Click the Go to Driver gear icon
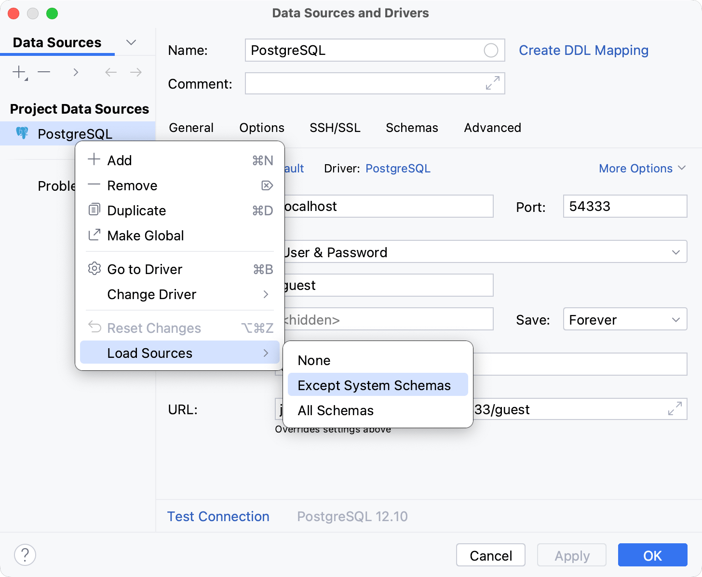This screenshot has width=702, height=577. 94,269
